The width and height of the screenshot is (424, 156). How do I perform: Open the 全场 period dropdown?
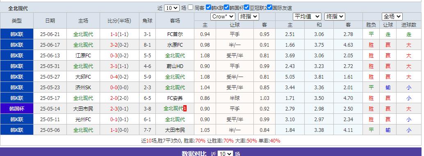pos(392,16)
